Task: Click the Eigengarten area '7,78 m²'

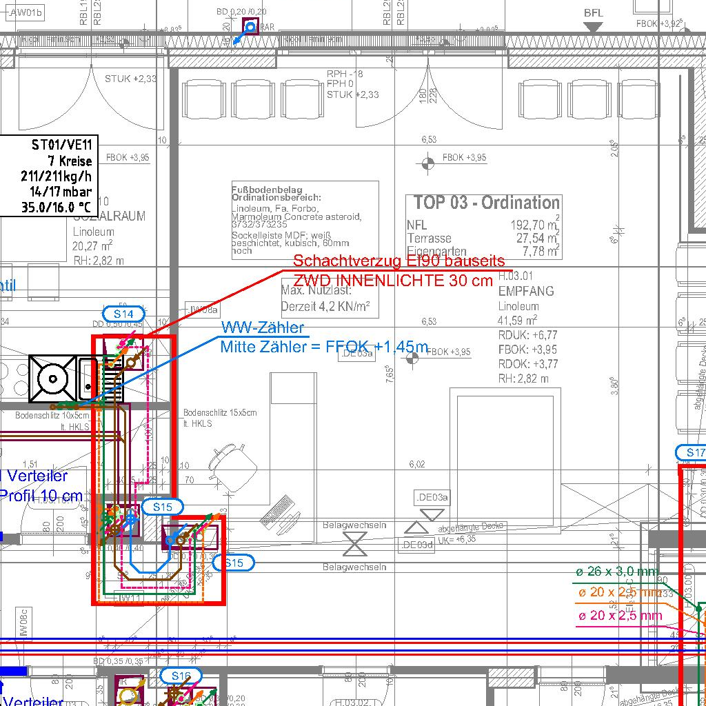Action: (541, 250)
